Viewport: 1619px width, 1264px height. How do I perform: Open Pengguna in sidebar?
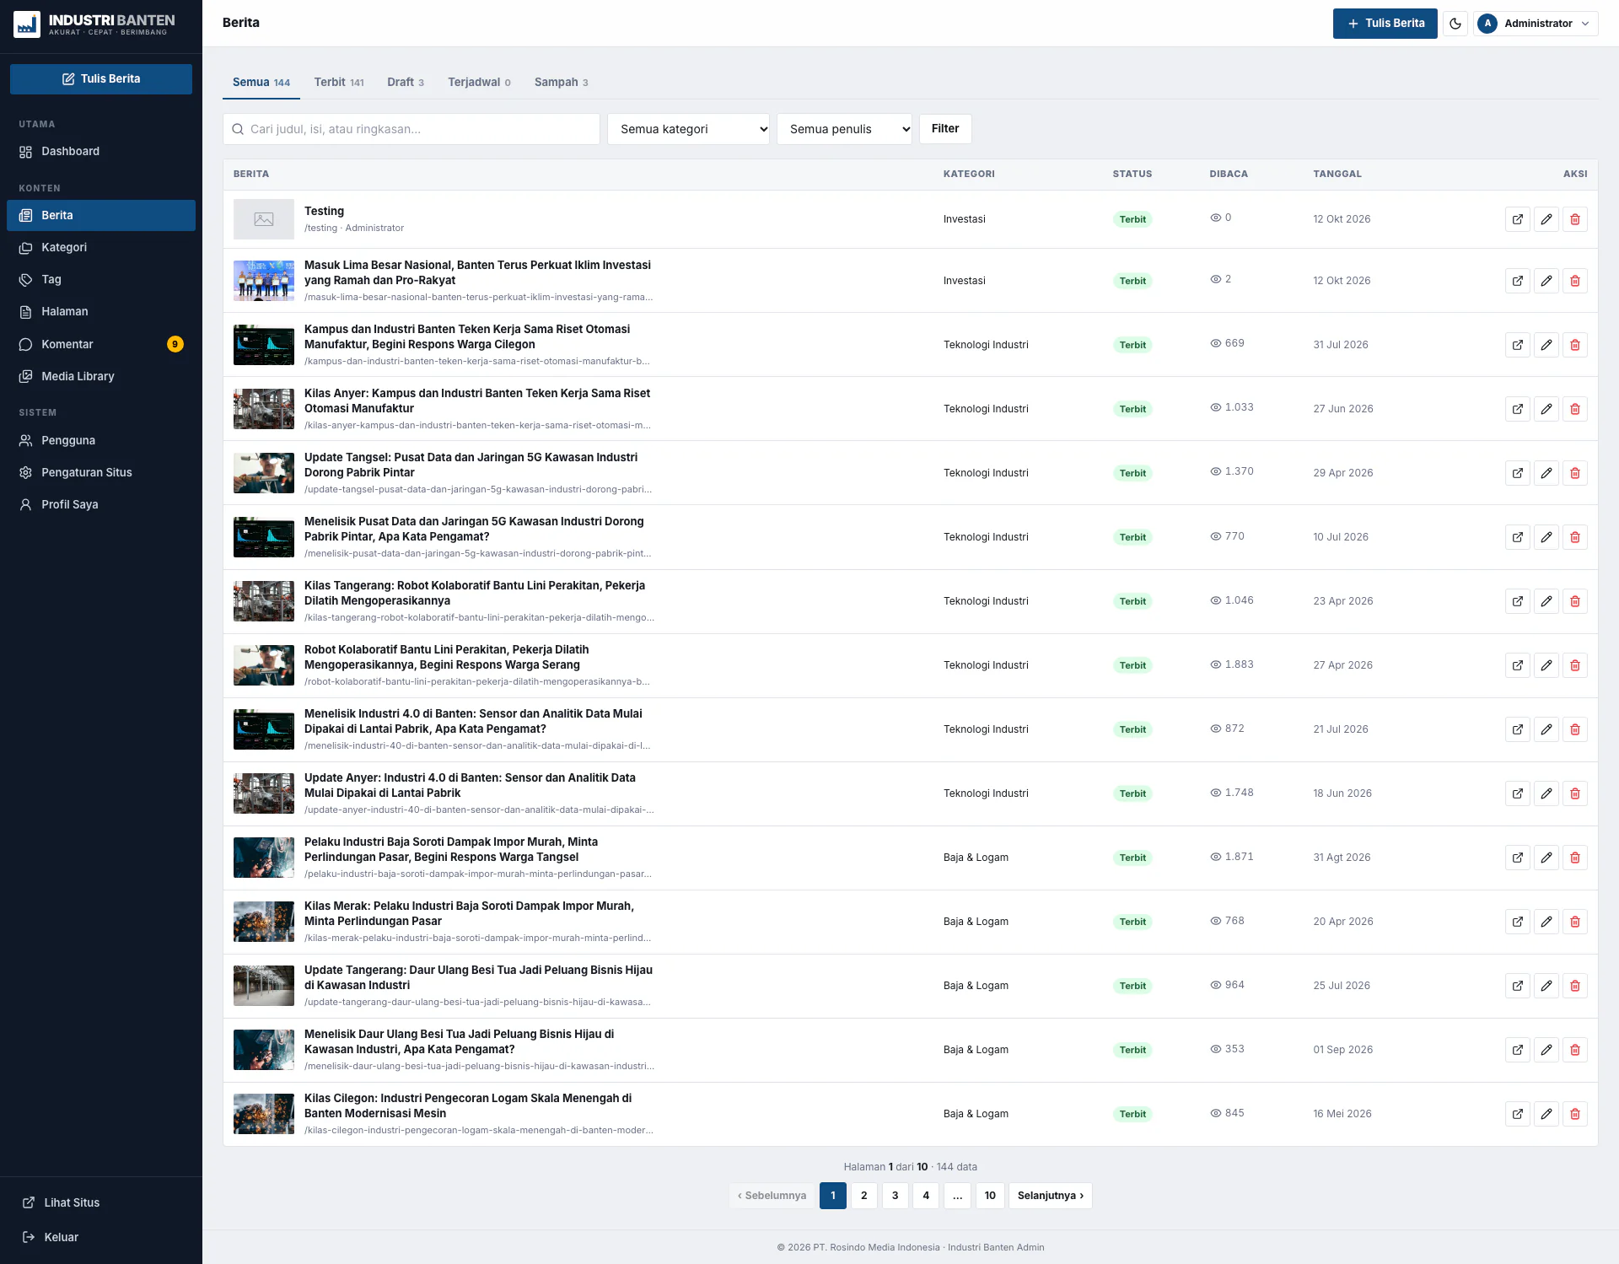click(101, 440)
